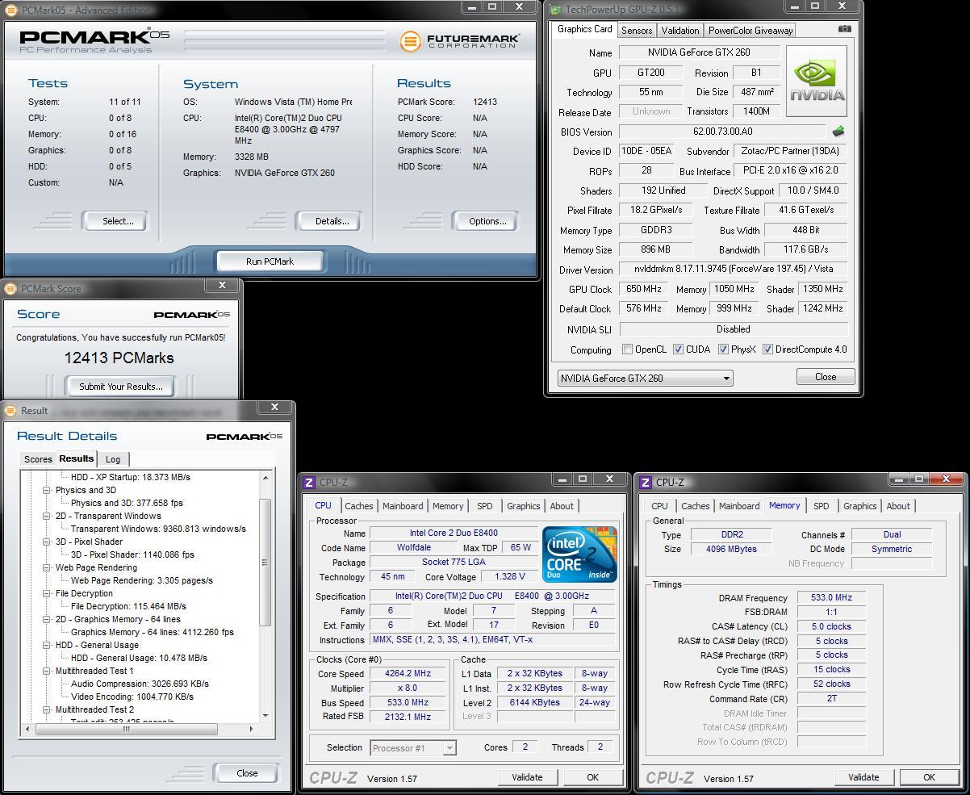The width and height of the screenshot is (970, 795).
Task: Select 'Video Encoding: 1004.770 KB/s' result row
Action: (132, 697)
